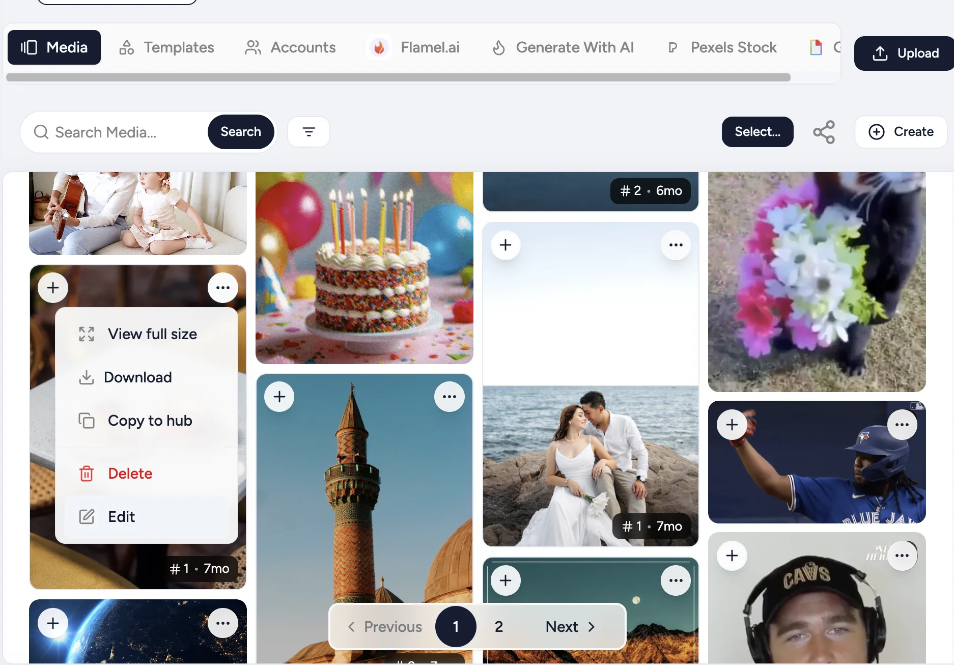Go to page 2 in pagination
Image resolution: width=954 pixels, height=665 pixels.
(499, 627)
